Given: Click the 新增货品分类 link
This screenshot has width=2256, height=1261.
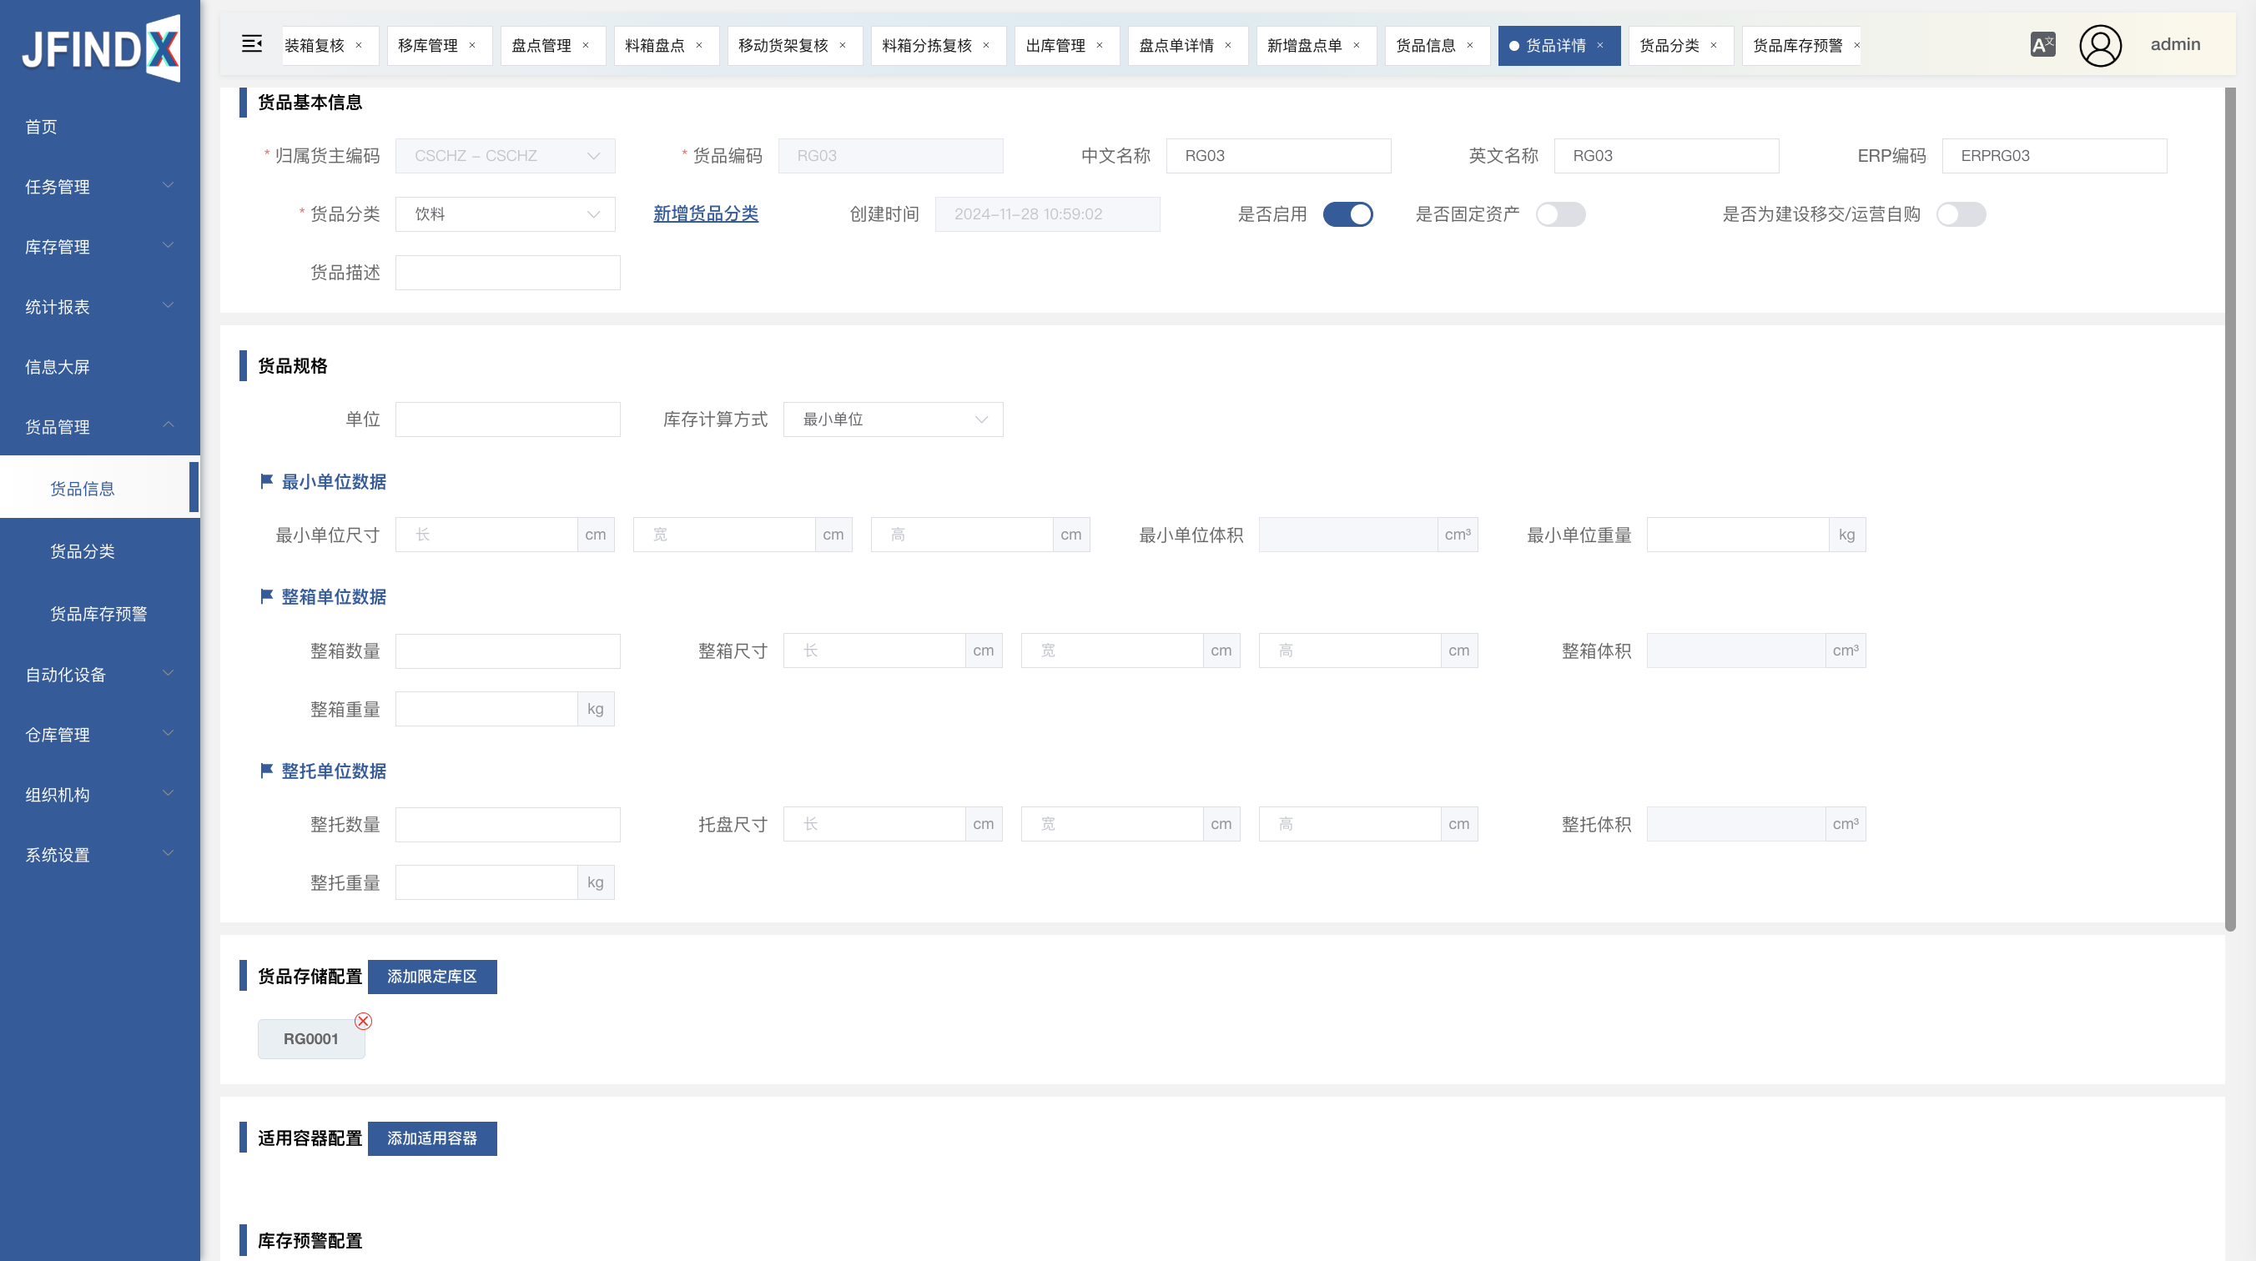Looking at the screenshot, I should 705,214.
